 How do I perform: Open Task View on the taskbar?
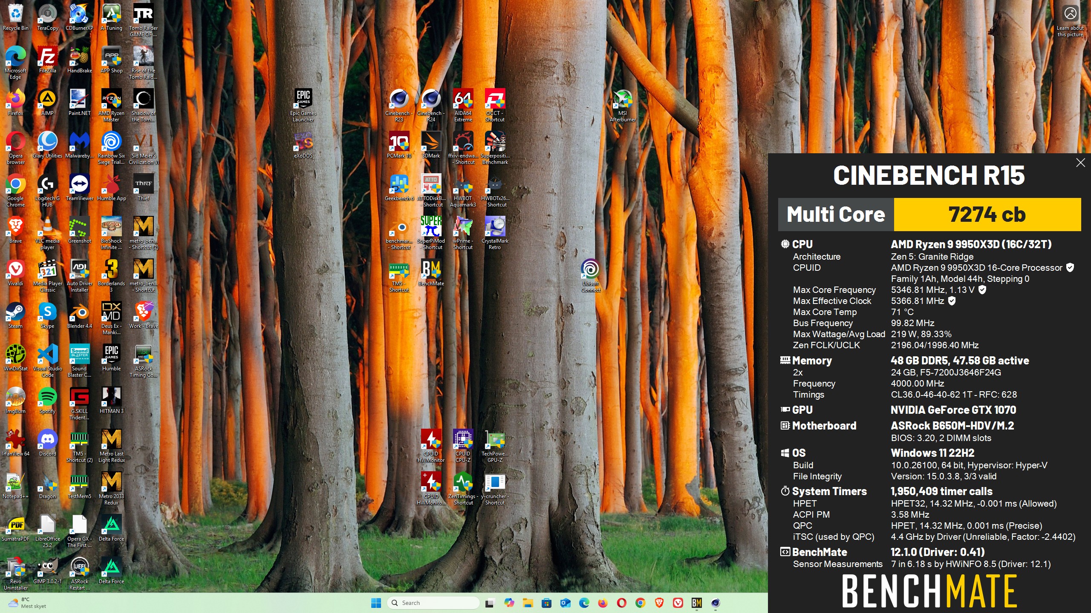(490, 603)
